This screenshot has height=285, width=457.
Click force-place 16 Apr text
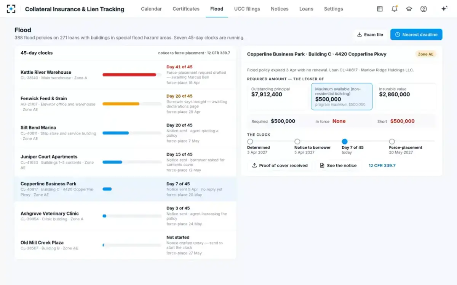[183, 82]
